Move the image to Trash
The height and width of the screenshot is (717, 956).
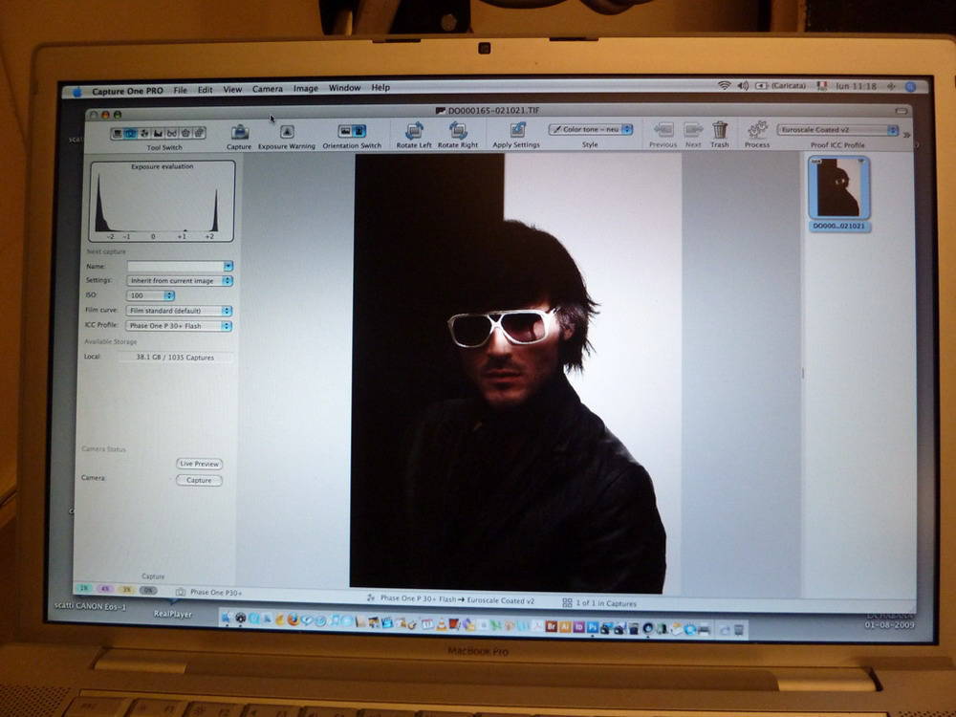click(720, 130)
